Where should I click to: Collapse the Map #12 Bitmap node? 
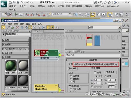pos(56,51)
